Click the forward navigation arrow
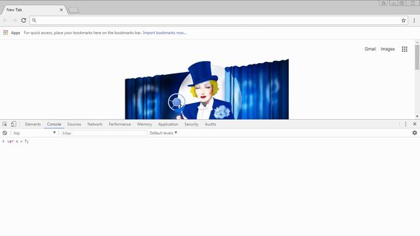Viewport: 420px width, 236px height. tap(14, 20)
